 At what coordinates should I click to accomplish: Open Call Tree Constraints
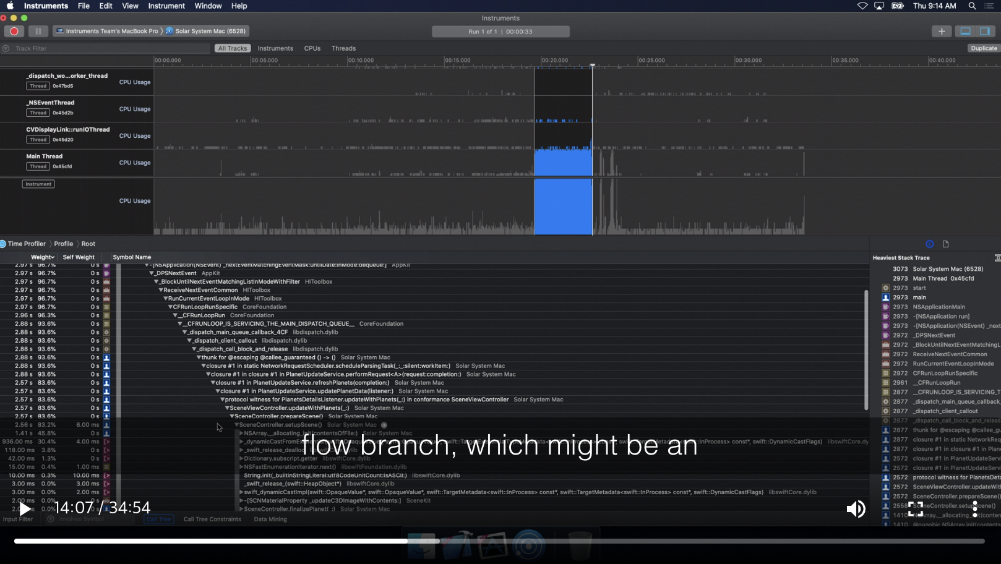[212, 519]
